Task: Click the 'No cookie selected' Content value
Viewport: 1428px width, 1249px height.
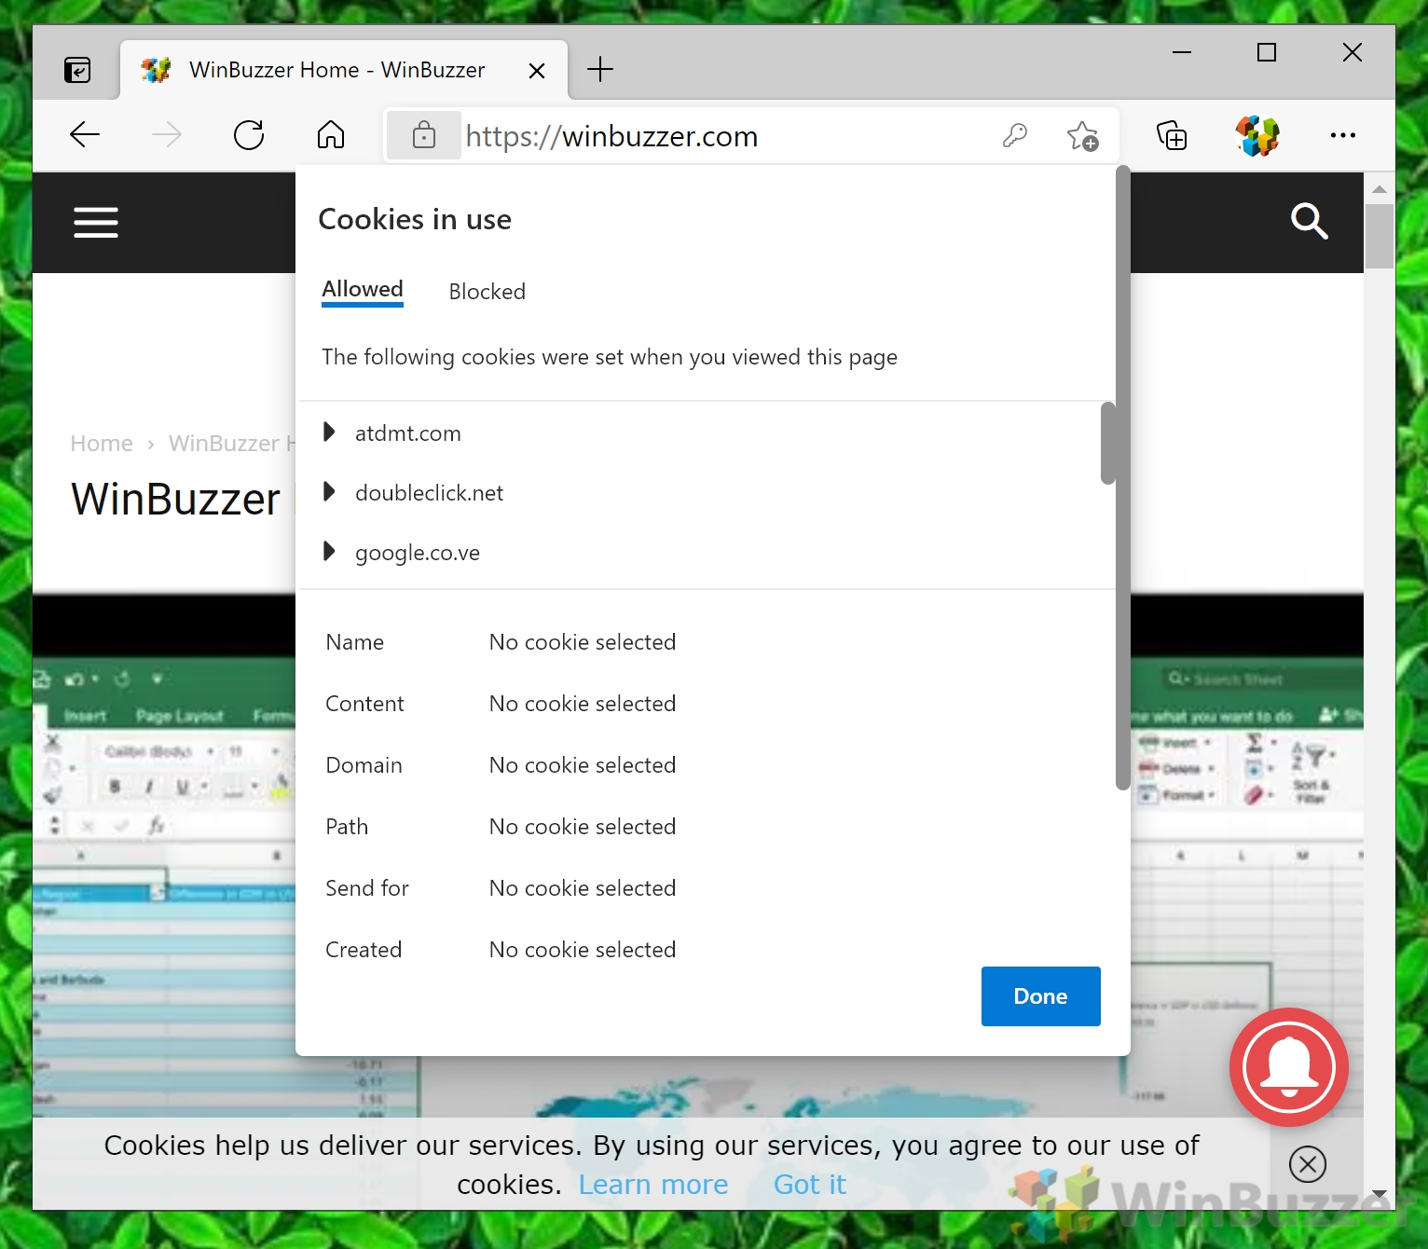Action: pos(583,704)
